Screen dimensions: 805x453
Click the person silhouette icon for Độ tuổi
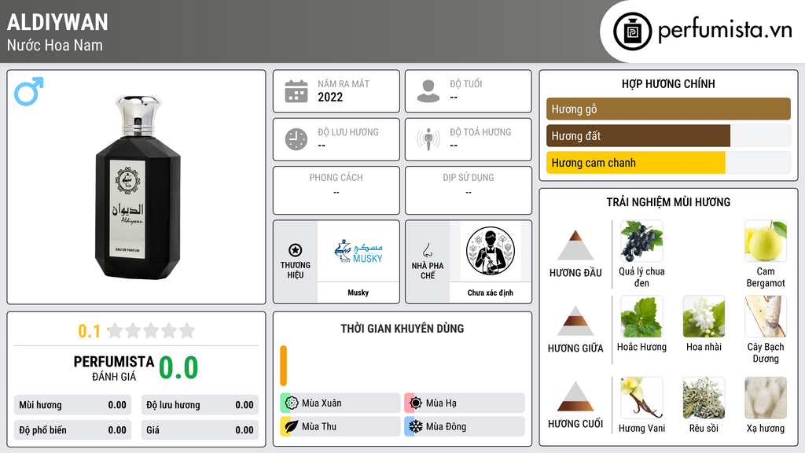click(428, 91)
